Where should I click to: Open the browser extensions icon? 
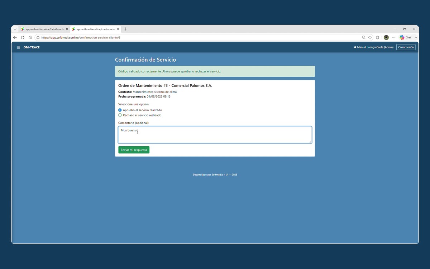point(378,37)
